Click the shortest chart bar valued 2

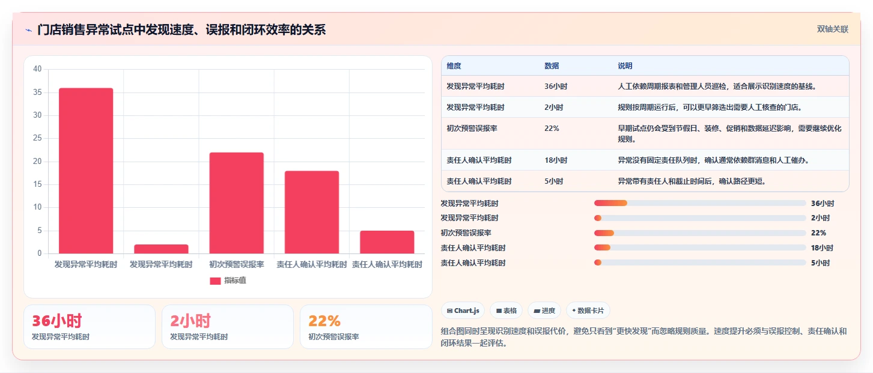coord(161,249)
